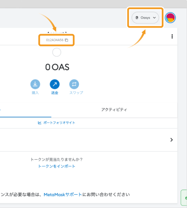Open the MetaMaskサポート link
Screen dimensions: 187x208
tap(63, 195)
